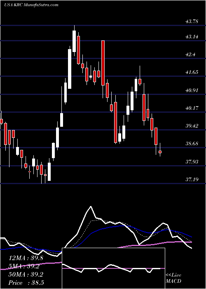Click the 12MA : 39.8 readout
Image resolution: width=206 pixels, height=289 pixels.
(26, 258)
